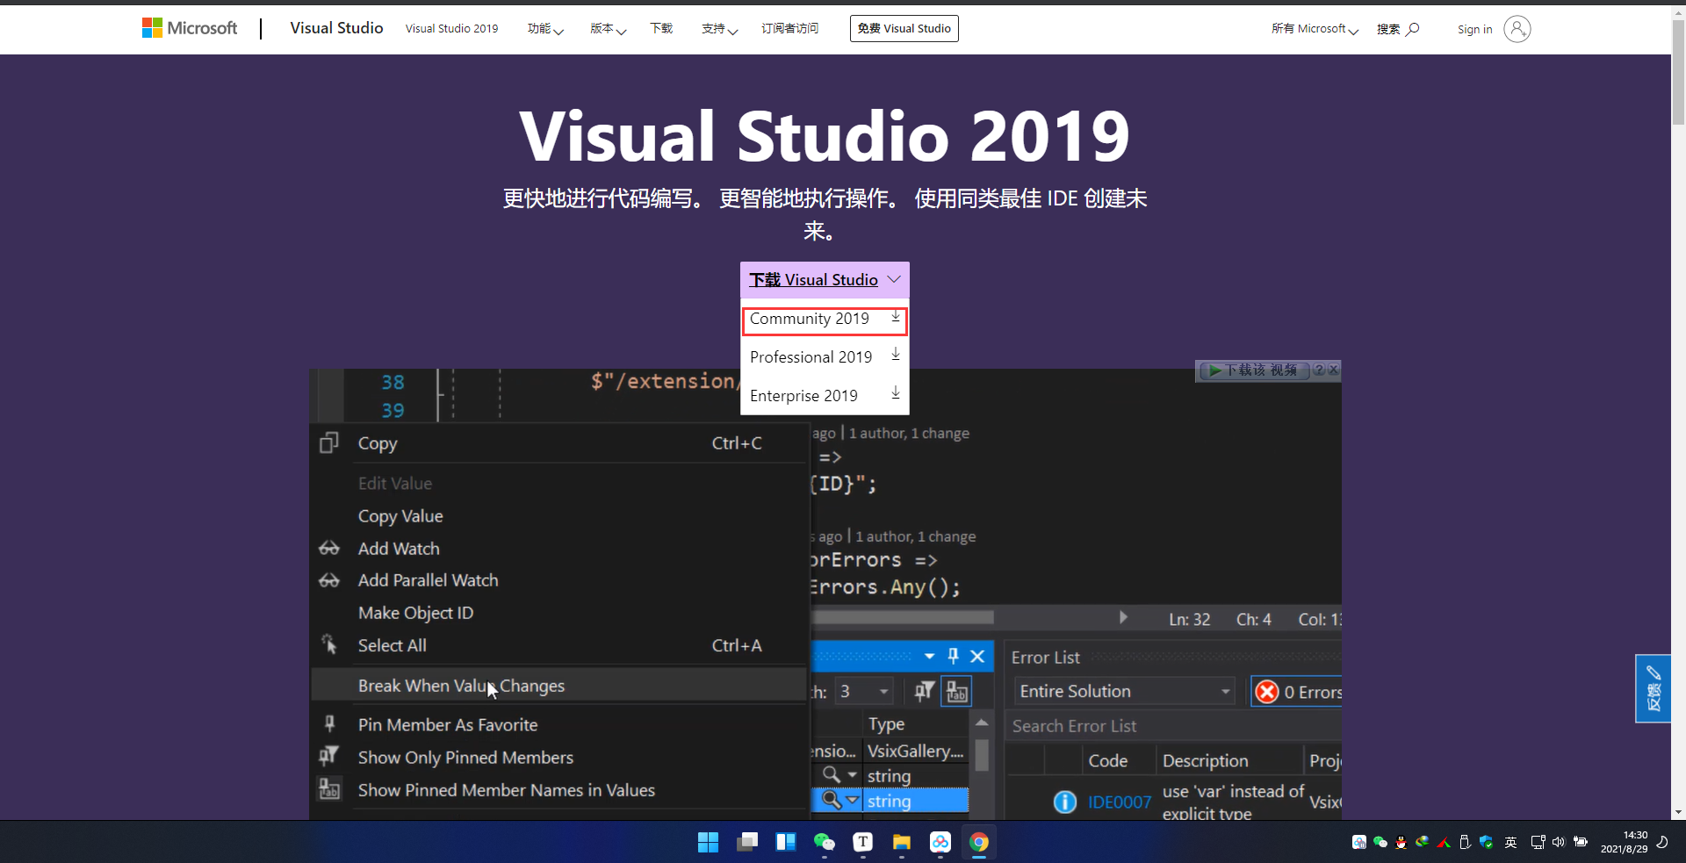Click the Code column header
The image size is (1686, 863).
point(1108,760)
